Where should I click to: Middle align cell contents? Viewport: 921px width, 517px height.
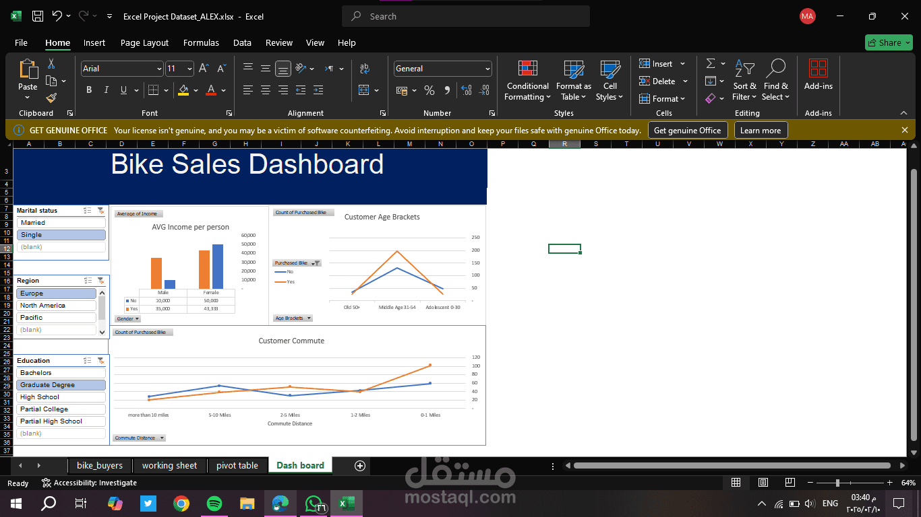pos(266,68)
